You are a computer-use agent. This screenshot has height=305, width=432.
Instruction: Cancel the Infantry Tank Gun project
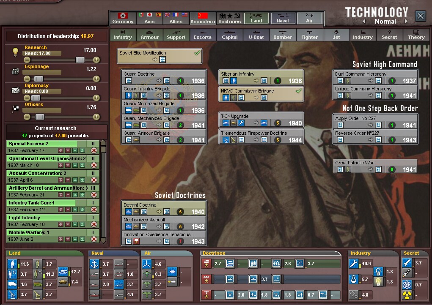pos(94,210)
